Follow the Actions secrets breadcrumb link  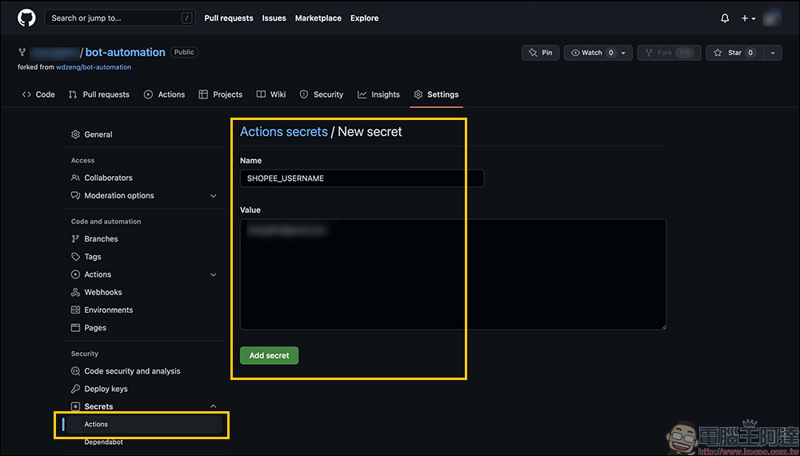(x=284, y=131)
